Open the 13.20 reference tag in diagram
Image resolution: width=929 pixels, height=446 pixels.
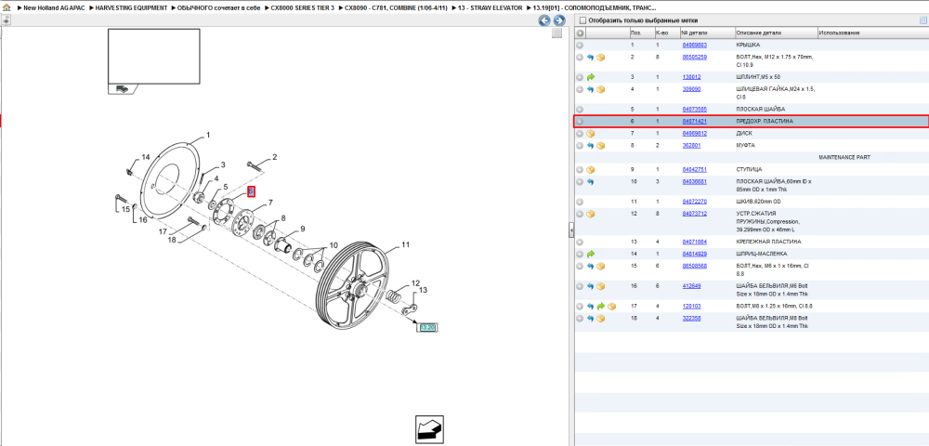(427, 328)
